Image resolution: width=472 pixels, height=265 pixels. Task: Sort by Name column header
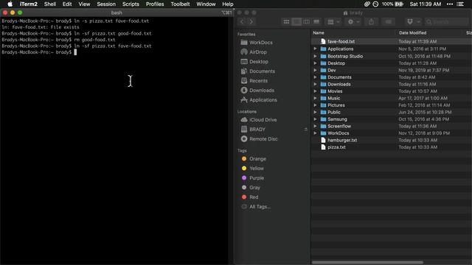coord(319,32)
